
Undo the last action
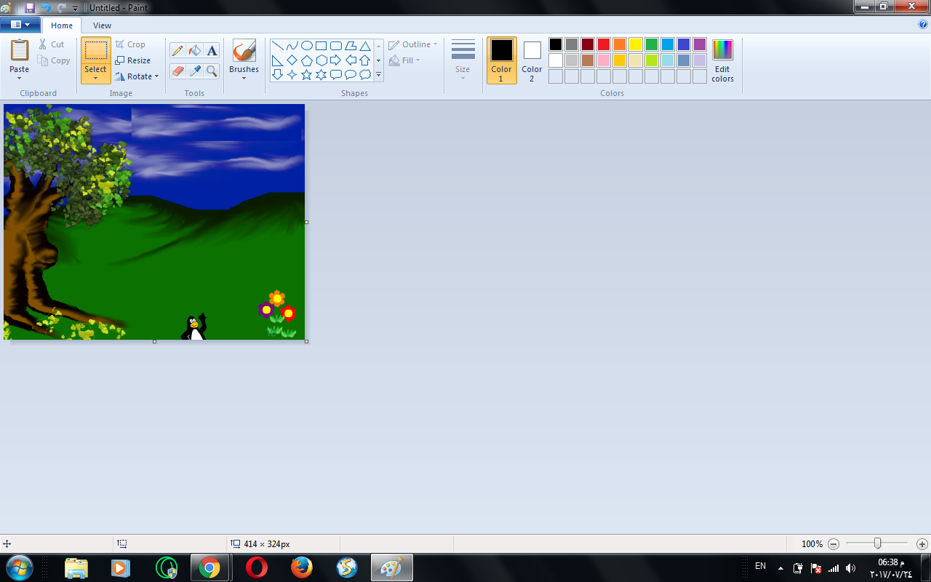(x=46, y=7)
